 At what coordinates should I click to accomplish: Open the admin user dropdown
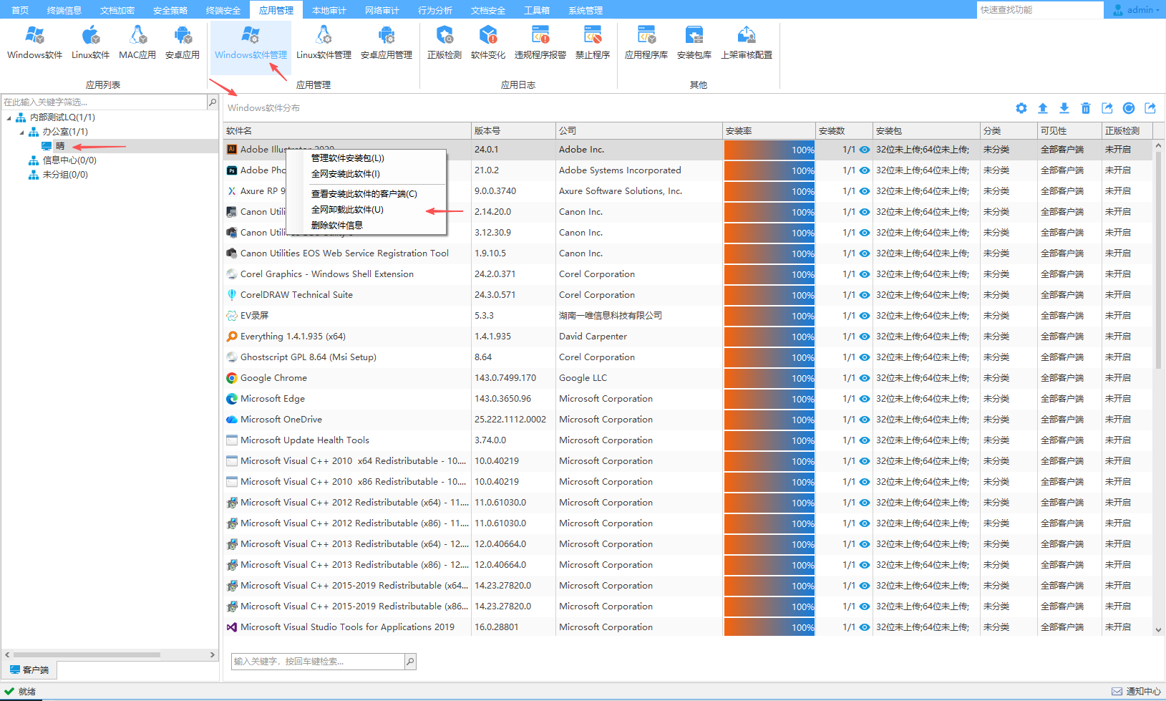point(1137,10)
